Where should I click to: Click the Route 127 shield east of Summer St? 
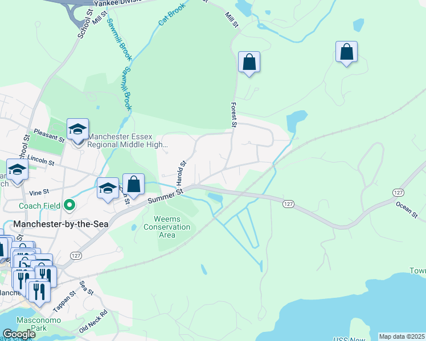(288, 204)
